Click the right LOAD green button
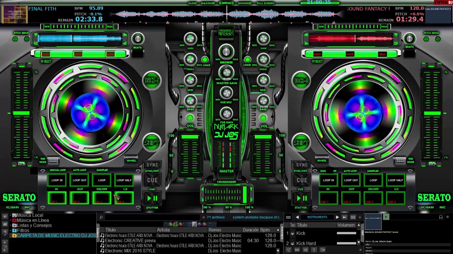453x254 pixels. click(x=248, y=60)
